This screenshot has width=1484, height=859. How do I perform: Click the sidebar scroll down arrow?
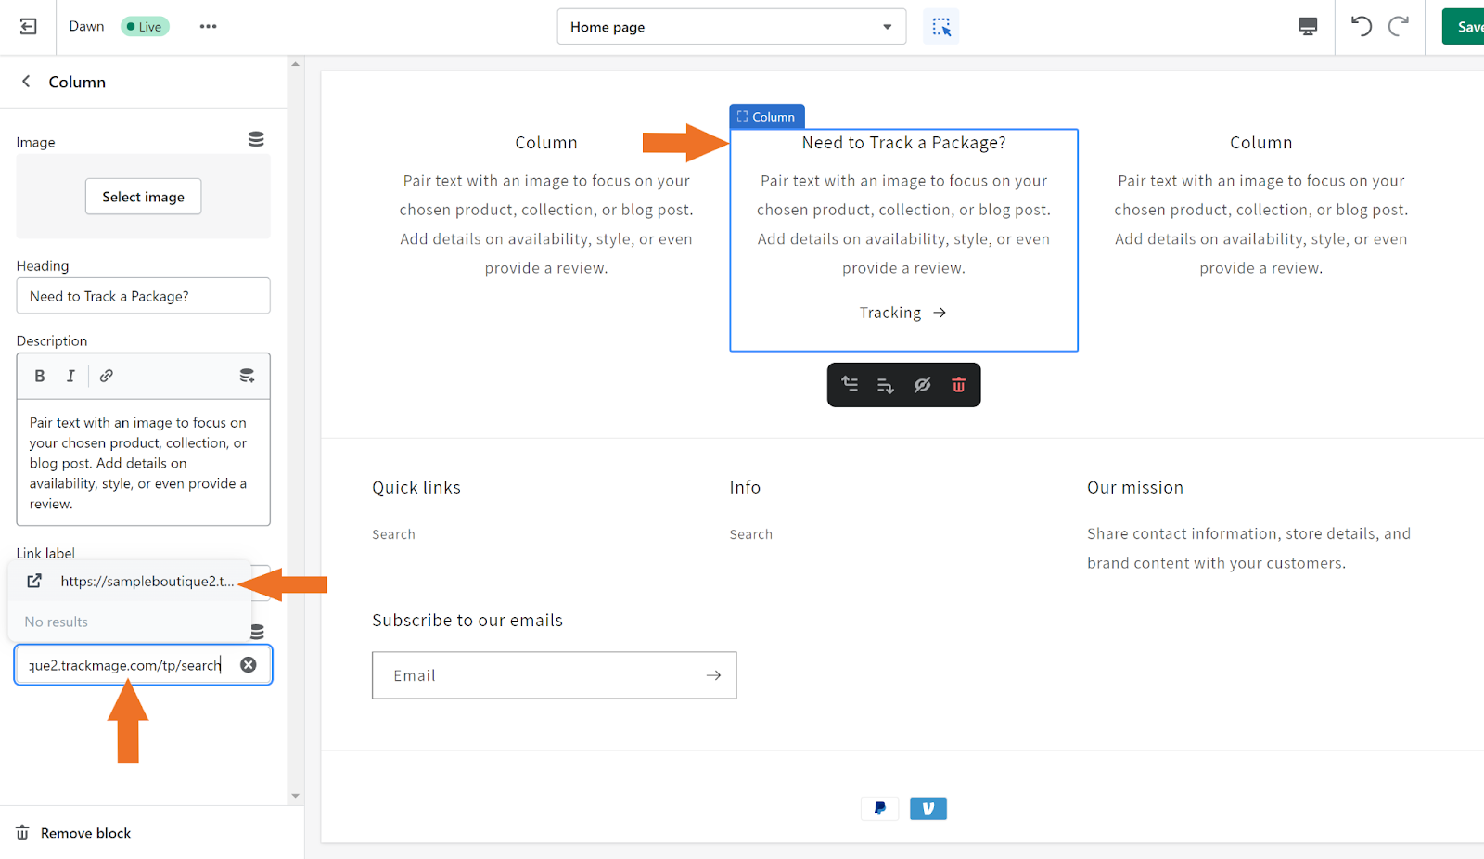[296, 796]
